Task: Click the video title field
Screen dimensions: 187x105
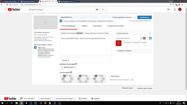Action: coord(86,33)
